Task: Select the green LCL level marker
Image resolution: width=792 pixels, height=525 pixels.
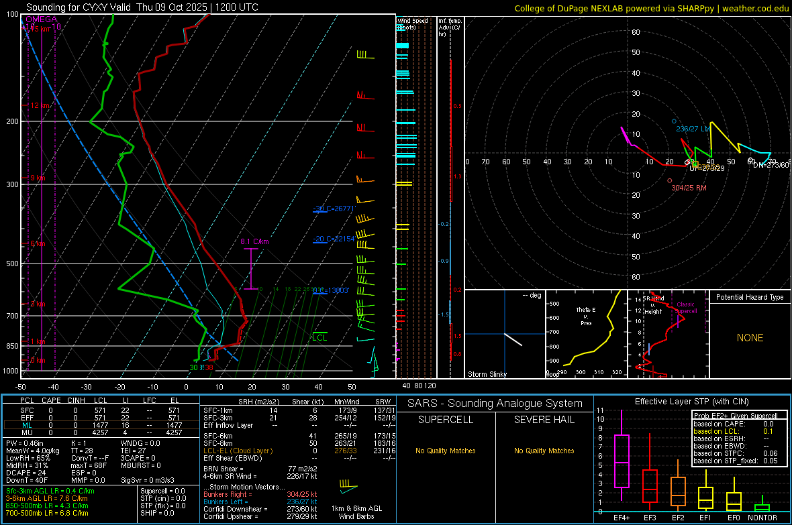Action: pyautogui.click(x=319, y=337)
